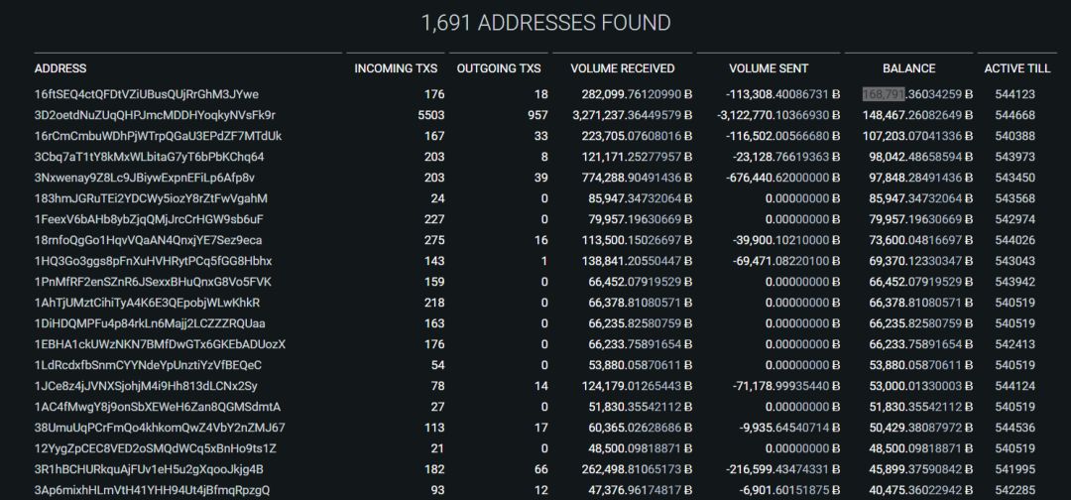The width and height of the screenshot is (1071, 500).
Task: Open address starting with 16ftSEQ4
Action: 146,94
